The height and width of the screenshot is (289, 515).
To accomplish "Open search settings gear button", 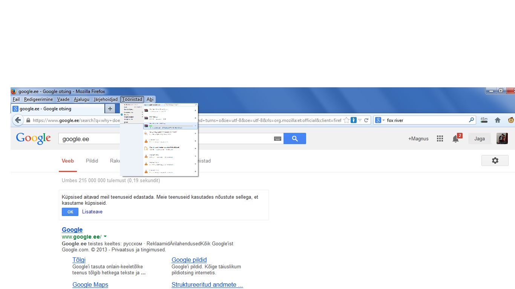I will pyautogui.click(x=495, y=161).
